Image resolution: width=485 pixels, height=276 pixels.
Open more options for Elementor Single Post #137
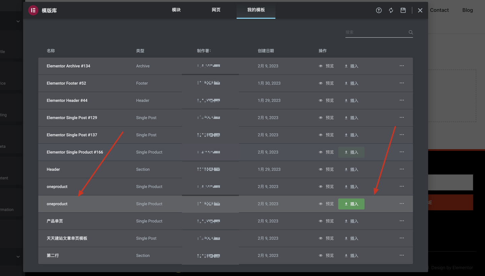click(402, 134)
